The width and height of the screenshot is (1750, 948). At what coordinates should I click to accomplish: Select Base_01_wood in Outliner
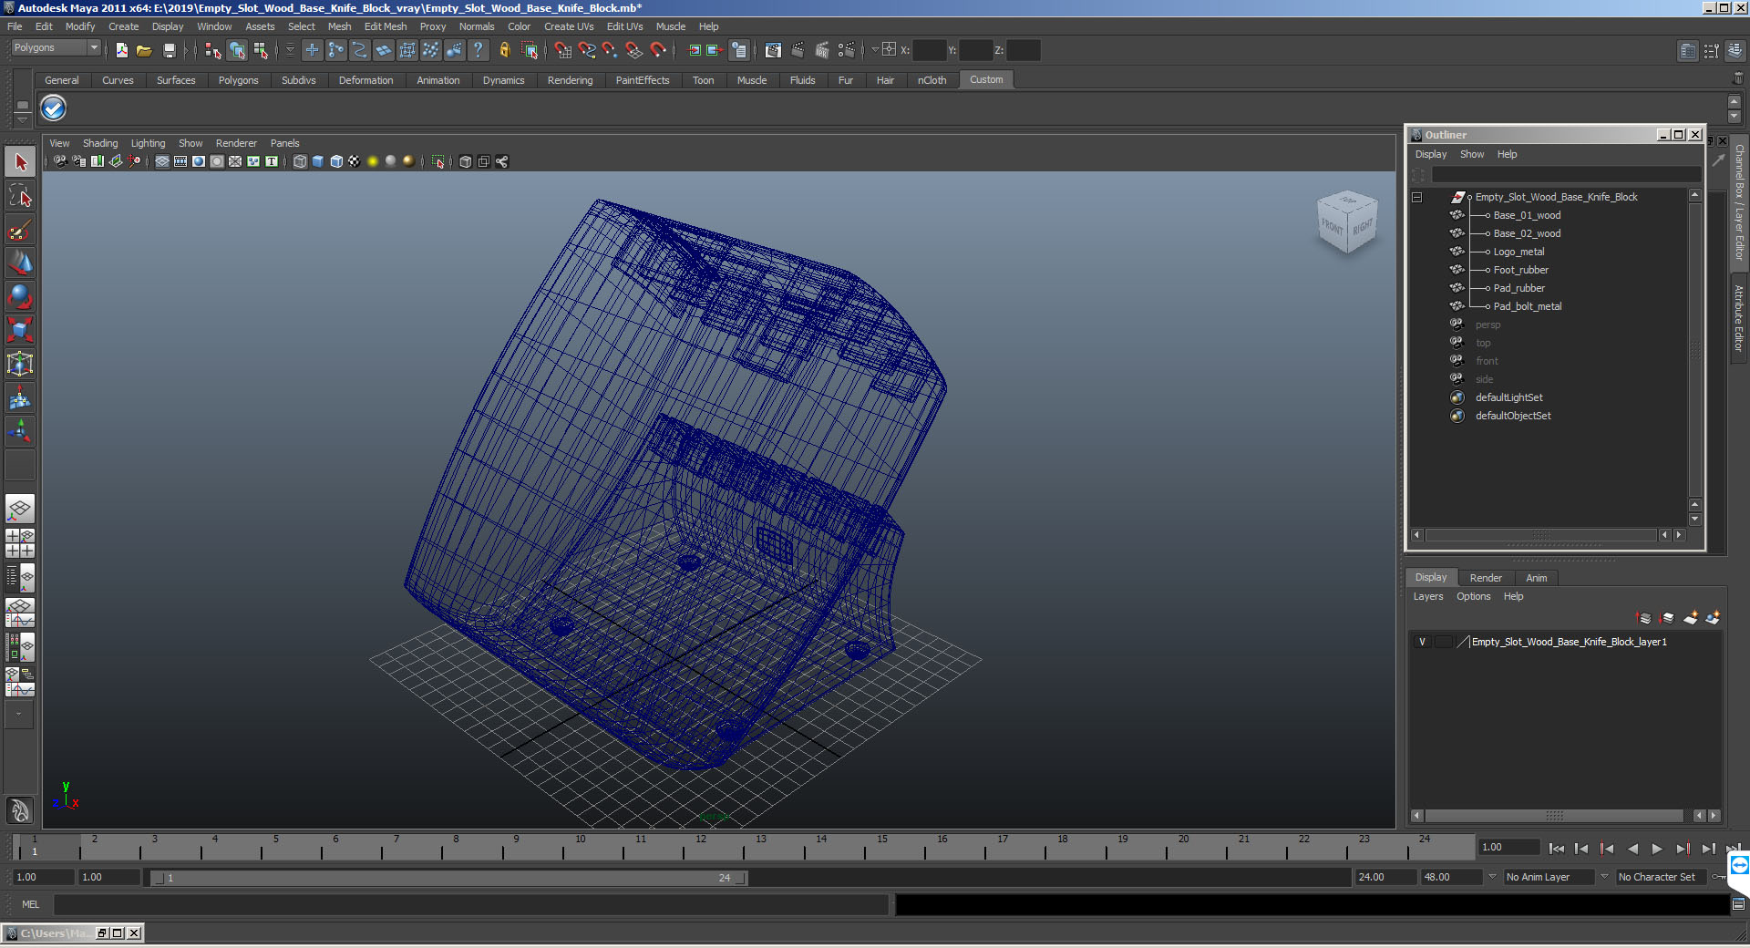coord(1527,215)
